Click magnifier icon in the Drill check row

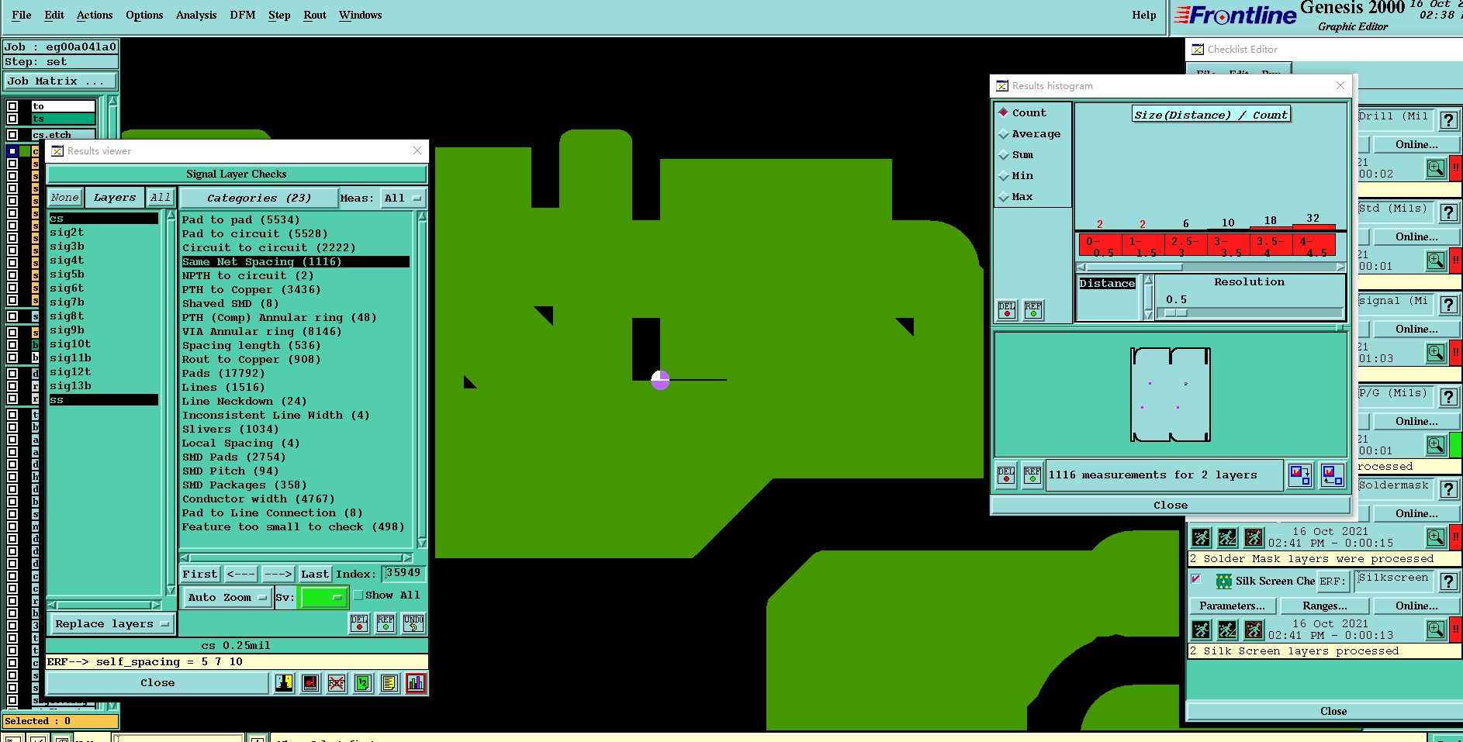(x=1436, y=168)
